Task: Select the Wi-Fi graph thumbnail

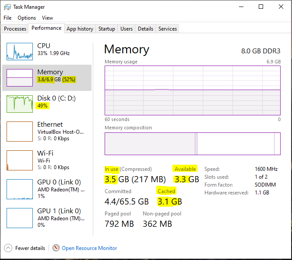Action: (x=20, y=160)
